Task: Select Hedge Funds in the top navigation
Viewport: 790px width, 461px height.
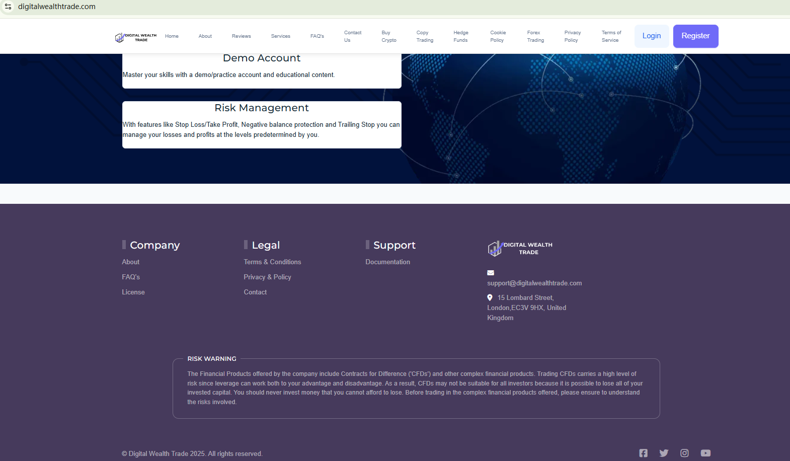Action: [x=460, y=36]
